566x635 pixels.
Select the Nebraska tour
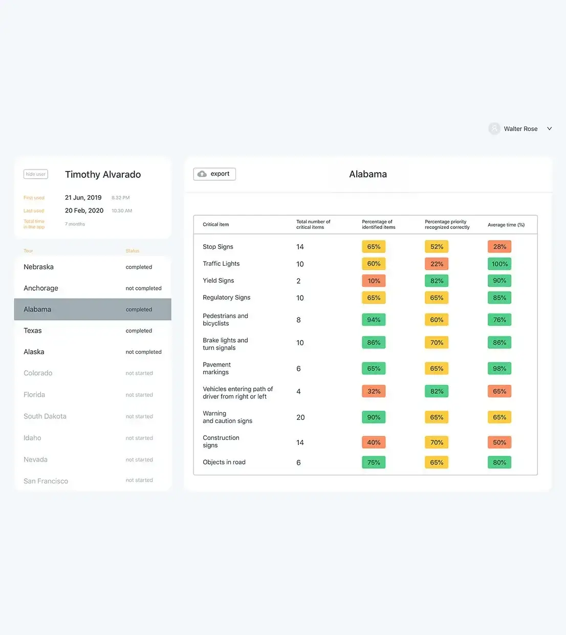pos(39,267)
